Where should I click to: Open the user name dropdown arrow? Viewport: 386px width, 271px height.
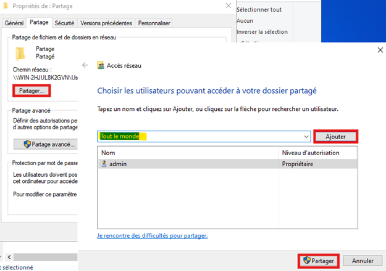306,136
